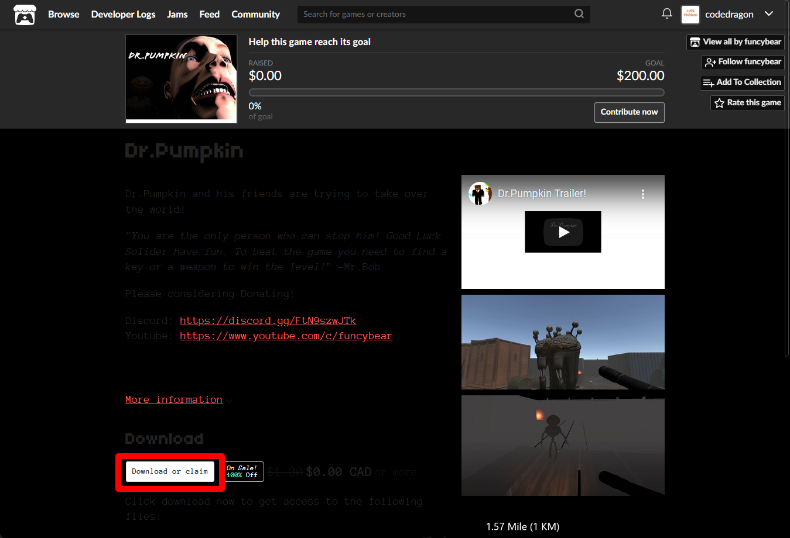Open the brain monster screenshot
790x538 pixels.
[x=563, y=342]
